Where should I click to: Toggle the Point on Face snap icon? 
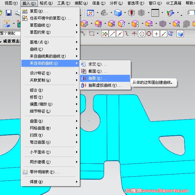tap(171, 34)
